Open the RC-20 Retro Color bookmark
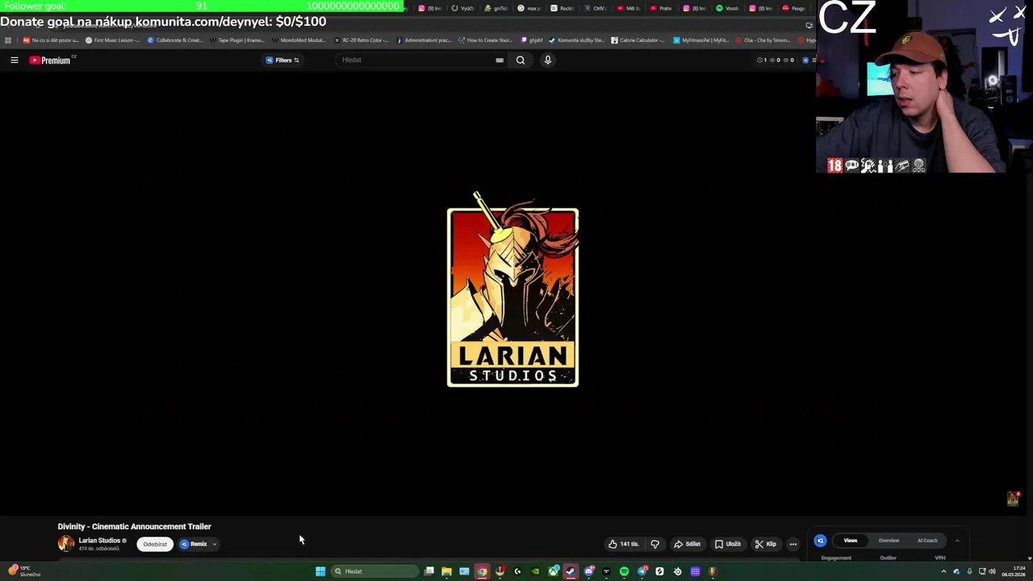Screen dimensions: 1033x581 pos(361,40)
